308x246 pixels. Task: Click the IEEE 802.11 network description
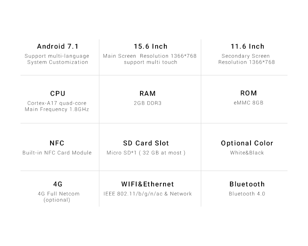pos(148,194)
